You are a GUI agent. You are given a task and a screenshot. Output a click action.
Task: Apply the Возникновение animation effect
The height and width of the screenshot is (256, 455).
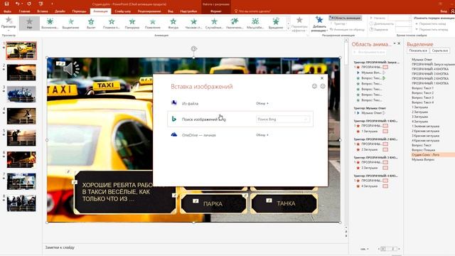(50, 23)
